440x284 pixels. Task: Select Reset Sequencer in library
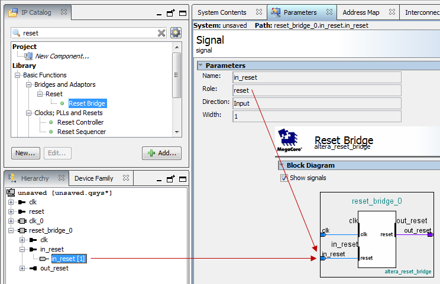pyautogui.click(x=82, y=132)
